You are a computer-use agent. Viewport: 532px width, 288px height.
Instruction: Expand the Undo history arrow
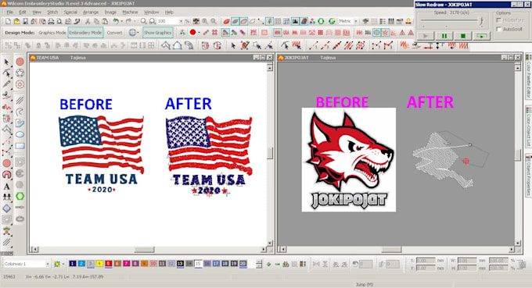click(x=122, y=21)
